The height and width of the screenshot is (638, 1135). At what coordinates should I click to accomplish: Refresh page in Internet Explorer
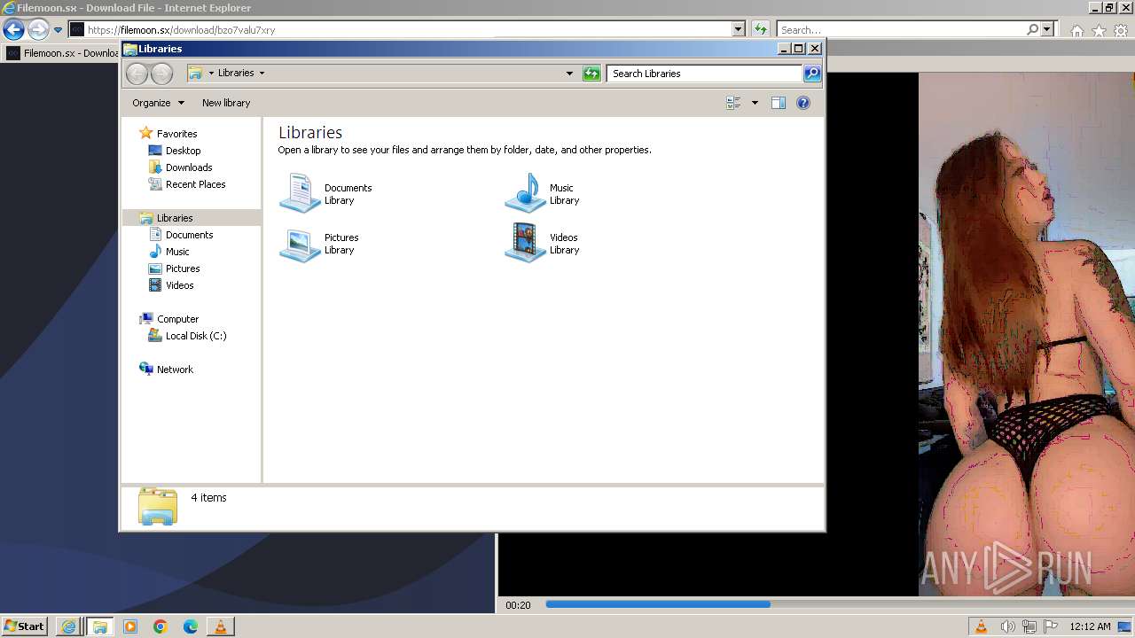pos(760,29)
